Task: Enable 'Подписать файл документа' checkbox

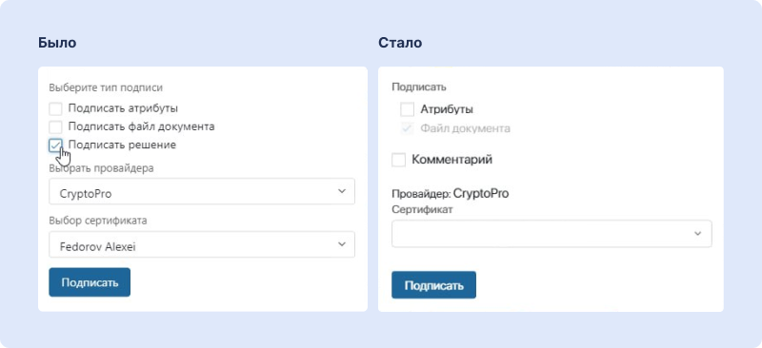Action: [55, 127]
